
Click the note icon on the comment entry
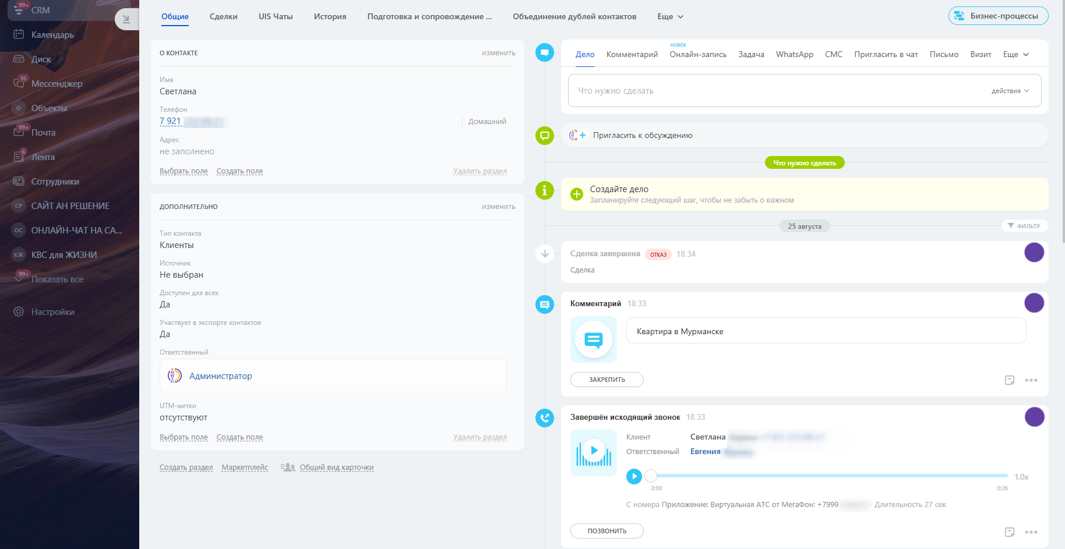coord(1010,380)
